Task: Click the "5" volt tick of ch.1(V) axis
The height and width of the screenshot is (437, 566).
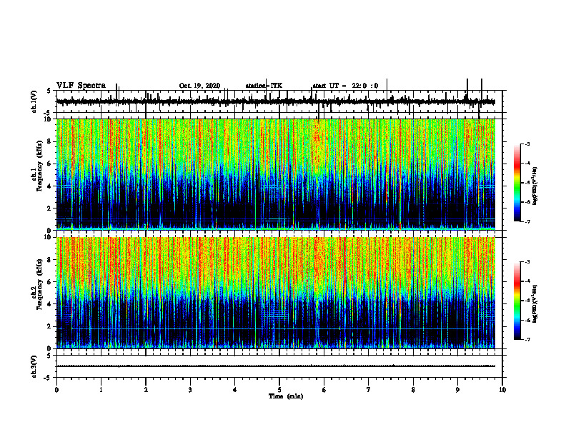Action: tap(49, 91)
